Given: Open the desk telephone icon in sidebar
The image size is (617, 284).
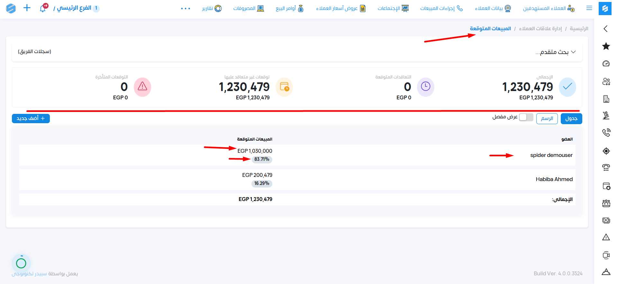Looking at the screenshot, I should point(606,167).
